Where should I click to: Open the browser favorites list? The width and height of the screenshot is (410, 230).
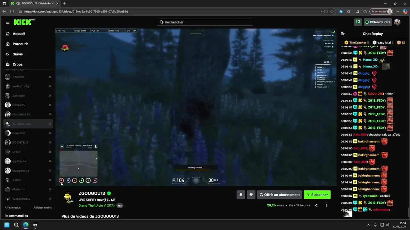[x=365, y=11]
